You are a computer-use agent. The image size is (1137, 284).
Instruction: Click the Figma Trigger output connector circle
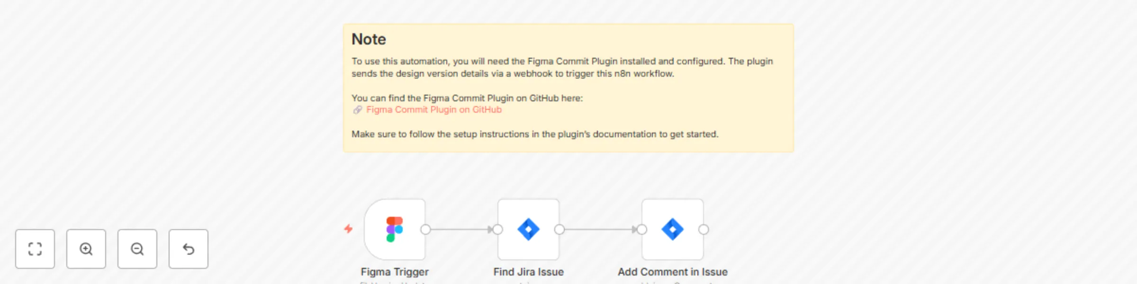(425, 230)
